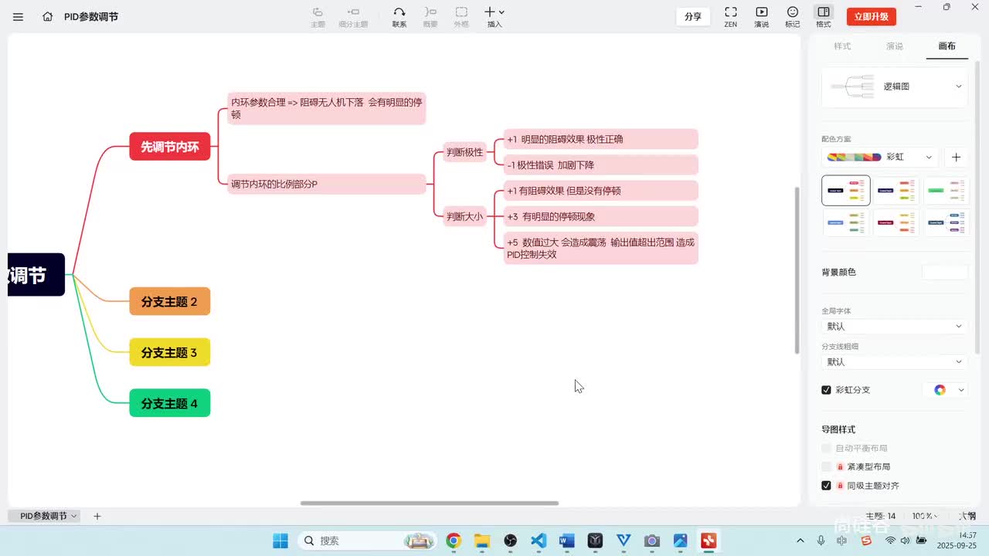Open Visual Studio Code from the taskbar
This screenshot has width=989, height=556.
(539, 541)
